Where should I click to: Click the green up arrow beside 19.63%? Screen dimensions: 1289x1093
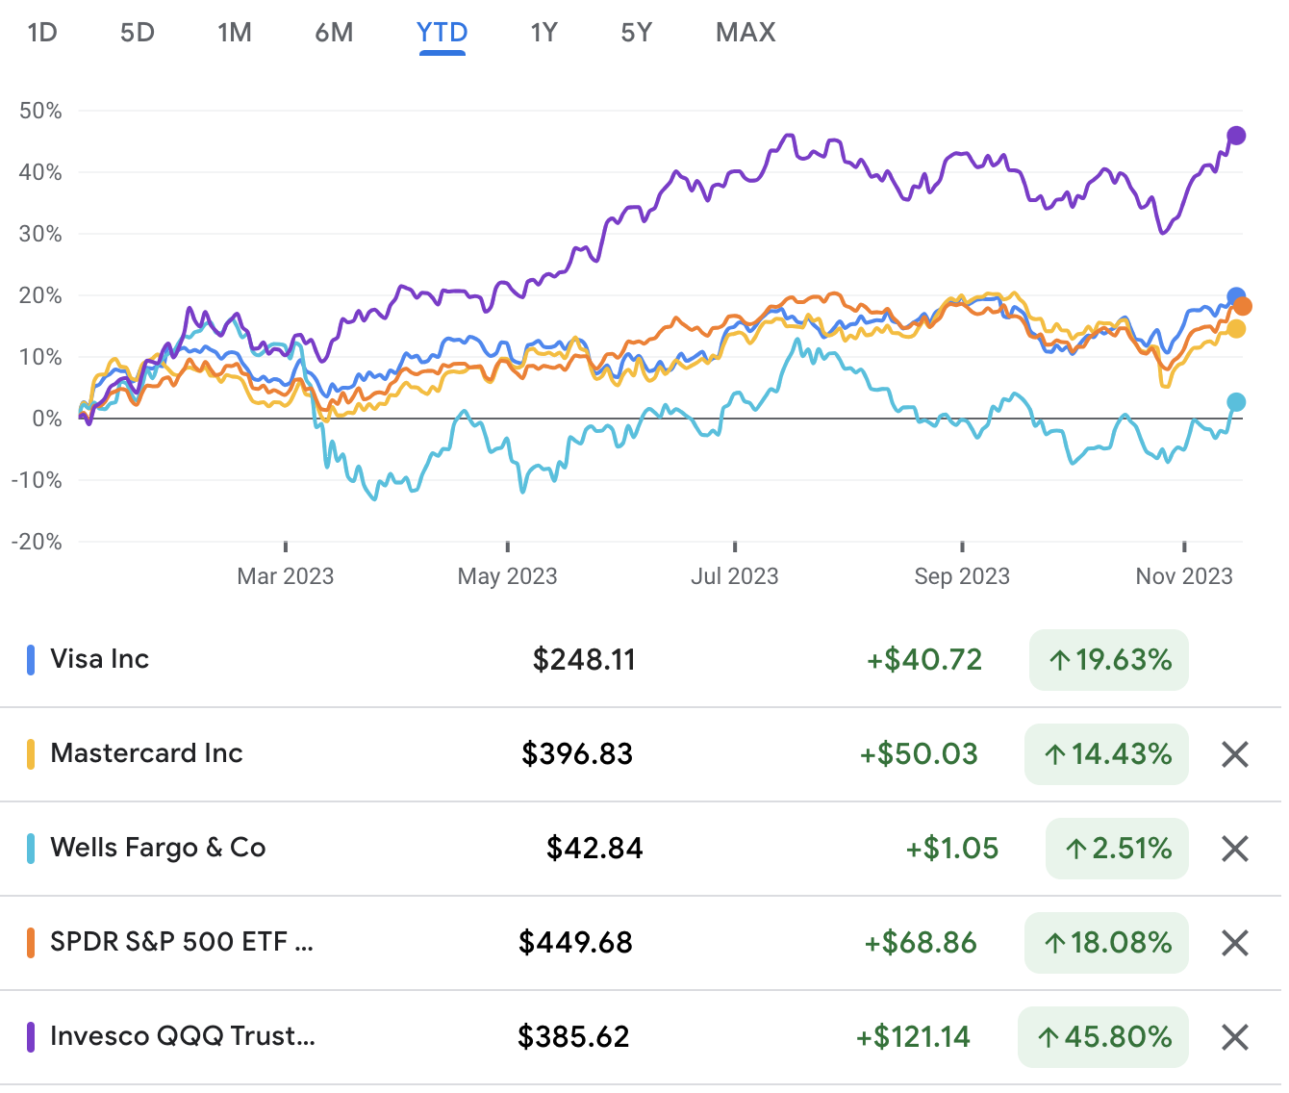point(1059,660)
